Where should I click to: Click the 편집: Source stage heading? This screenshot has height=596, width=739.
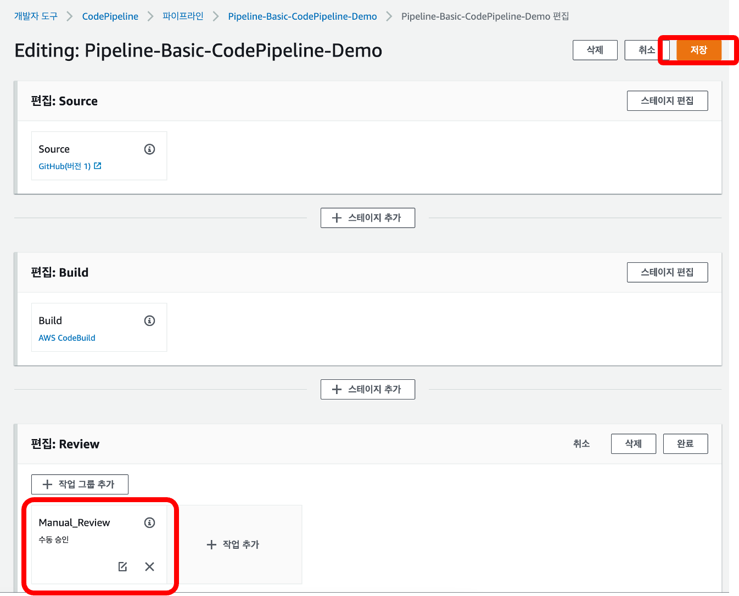[64, 101]
